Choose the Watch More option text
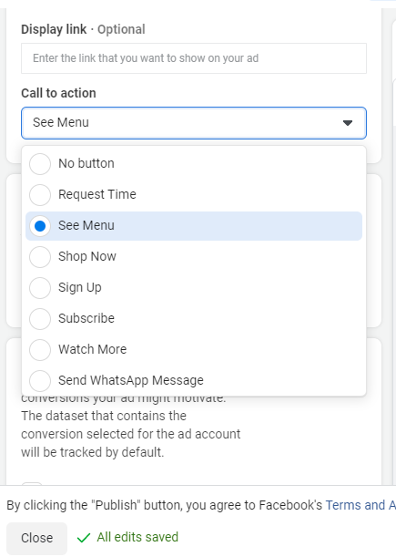The image size is (396, 557). pos(93,349)
